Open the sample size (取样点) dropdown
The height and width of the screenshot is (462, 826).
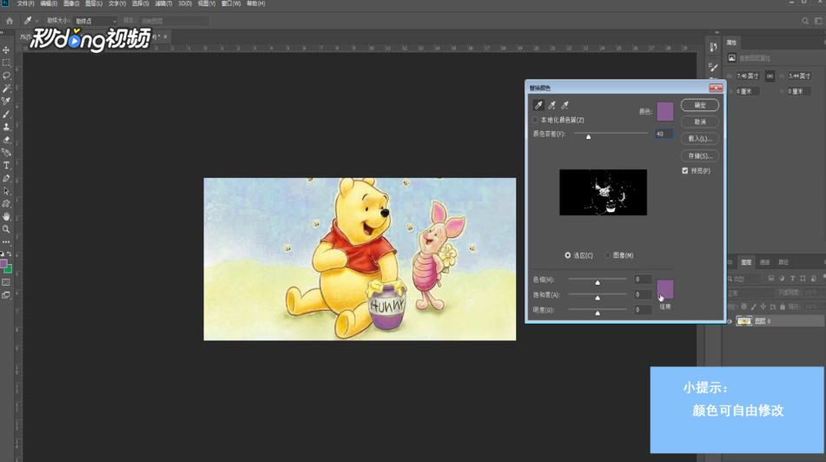pos(96,21)
